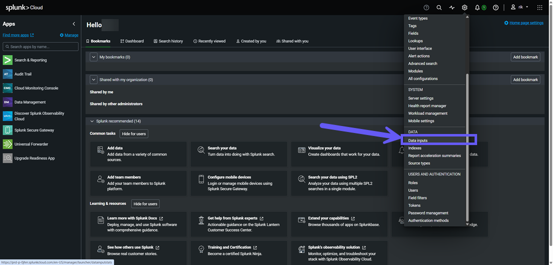Click the Training and Certification icon
This screenshot has width=553, height=265.
point(202,249)
